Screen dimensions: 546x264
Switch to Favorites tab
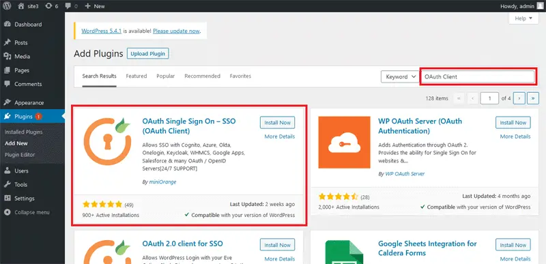click(x=240, y=76)
